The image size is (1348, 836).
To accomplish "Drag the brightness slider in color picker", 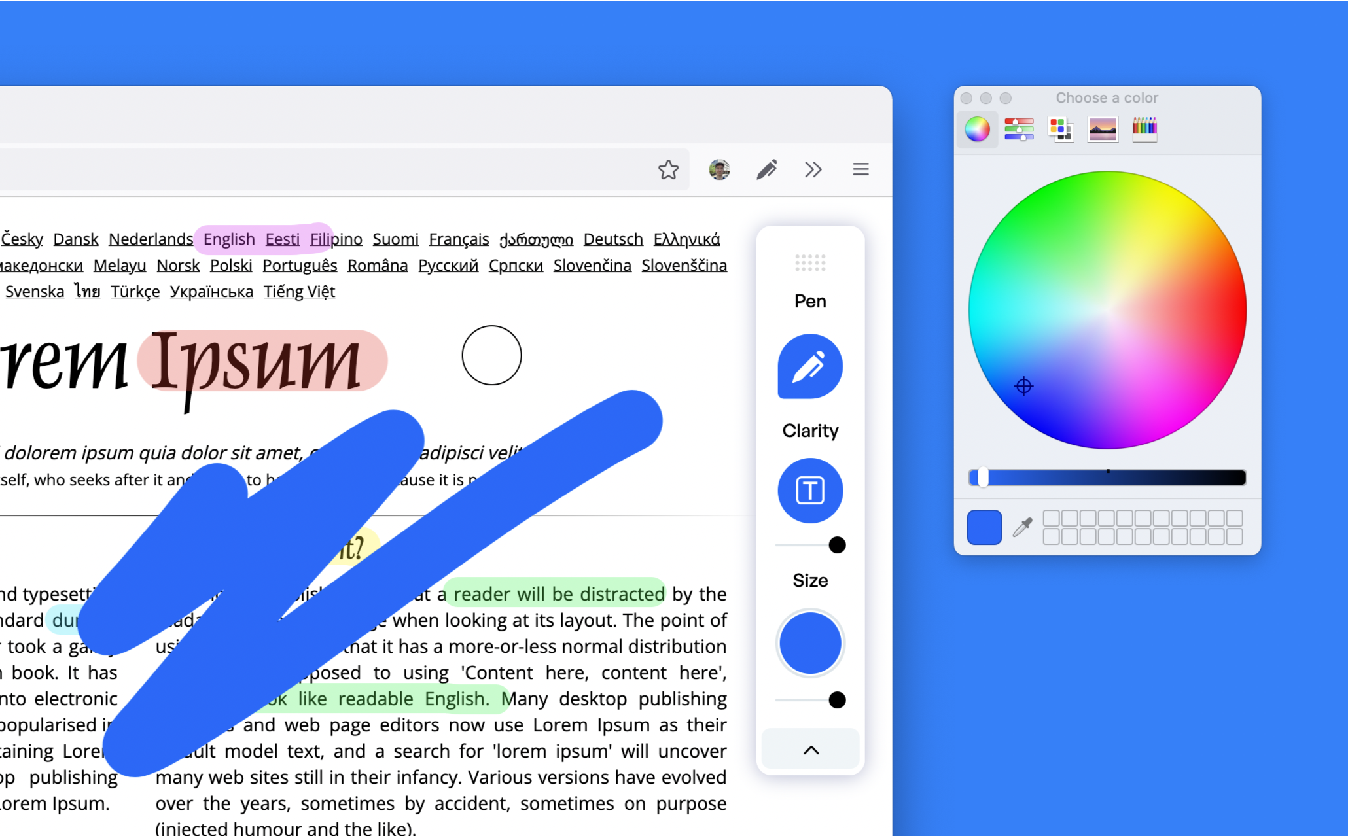I will click(x=982, y=477).
